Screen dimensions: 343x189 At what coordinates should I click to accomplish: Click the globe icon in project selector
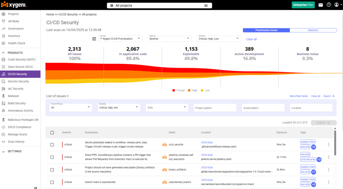pos(112,6)
